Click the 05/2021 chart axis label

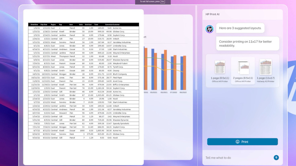(164, 93)
